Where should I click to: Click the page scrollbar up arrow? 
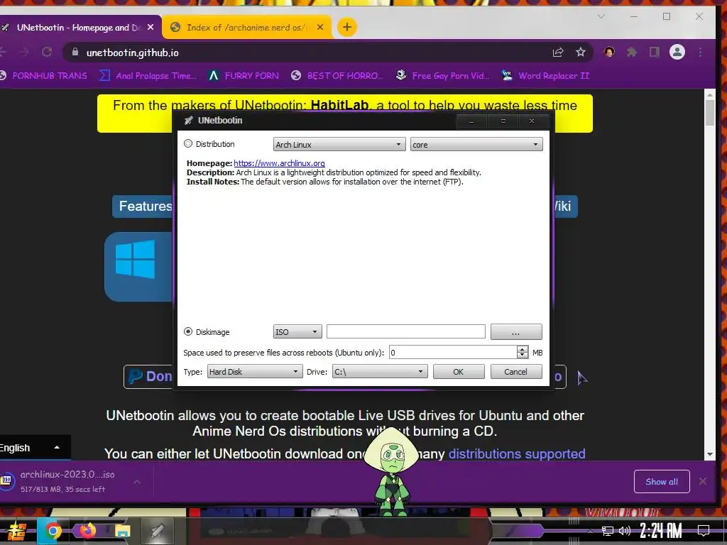(x=710, y=95)
